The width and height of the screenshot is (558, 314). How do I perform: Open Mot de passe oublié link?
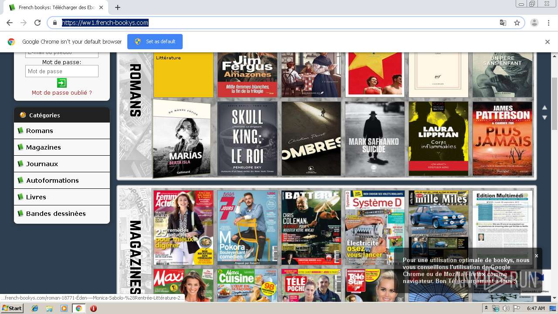coord(62,92)
